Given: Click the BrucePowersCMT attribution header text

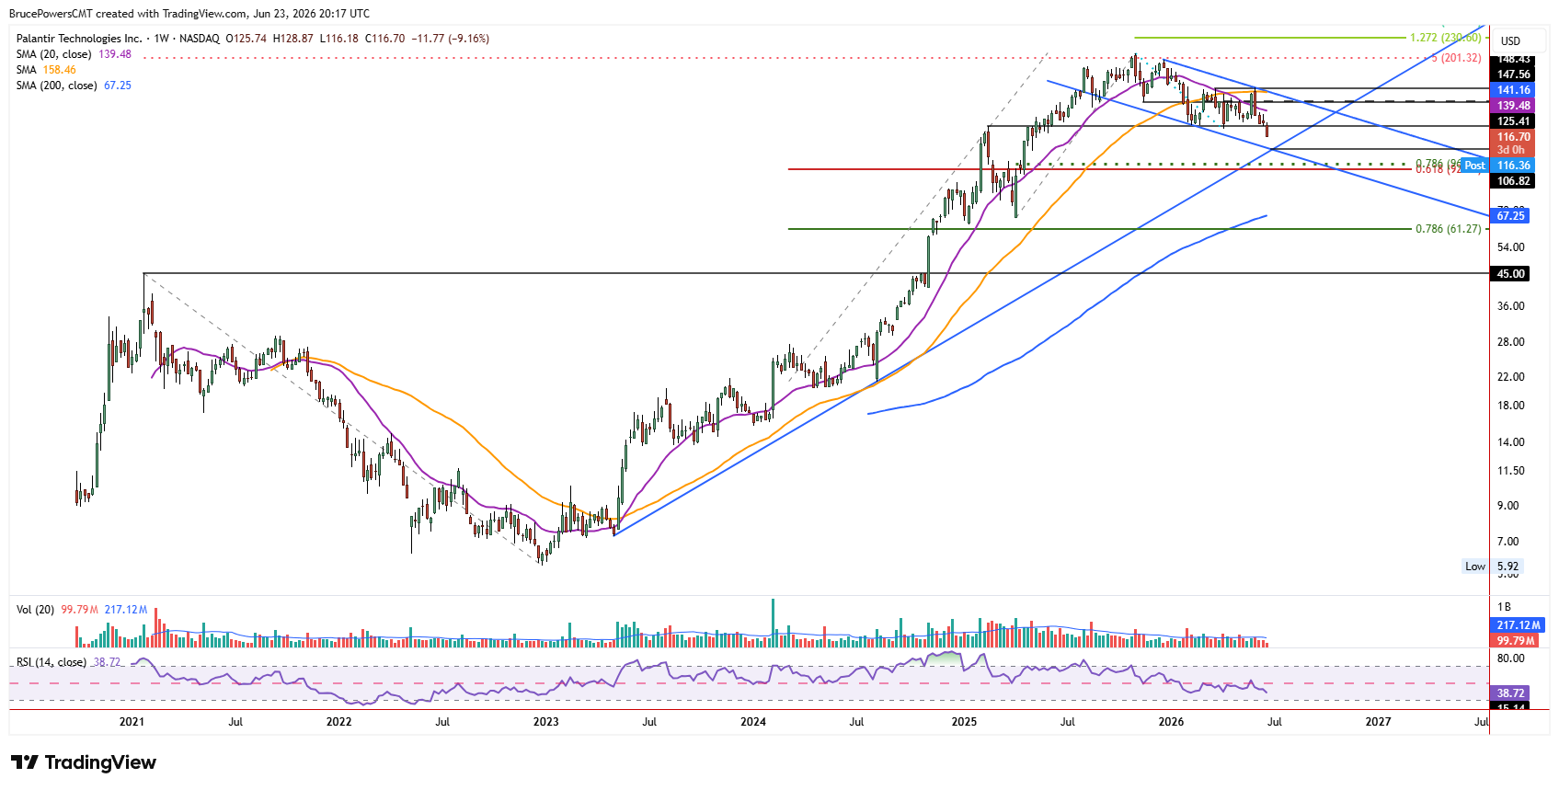Looking at the screenshot, I should point(189,14).
